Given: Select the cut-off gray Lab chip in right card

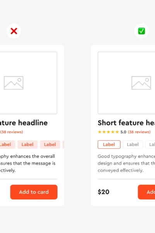Looking at the screenshot, I should tap(150, 144).
